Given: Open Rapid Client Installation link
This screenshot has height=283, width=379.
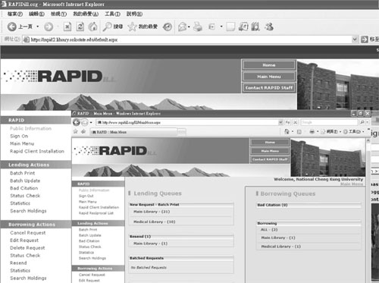Looking at the screenshot, I should [37, 151].
